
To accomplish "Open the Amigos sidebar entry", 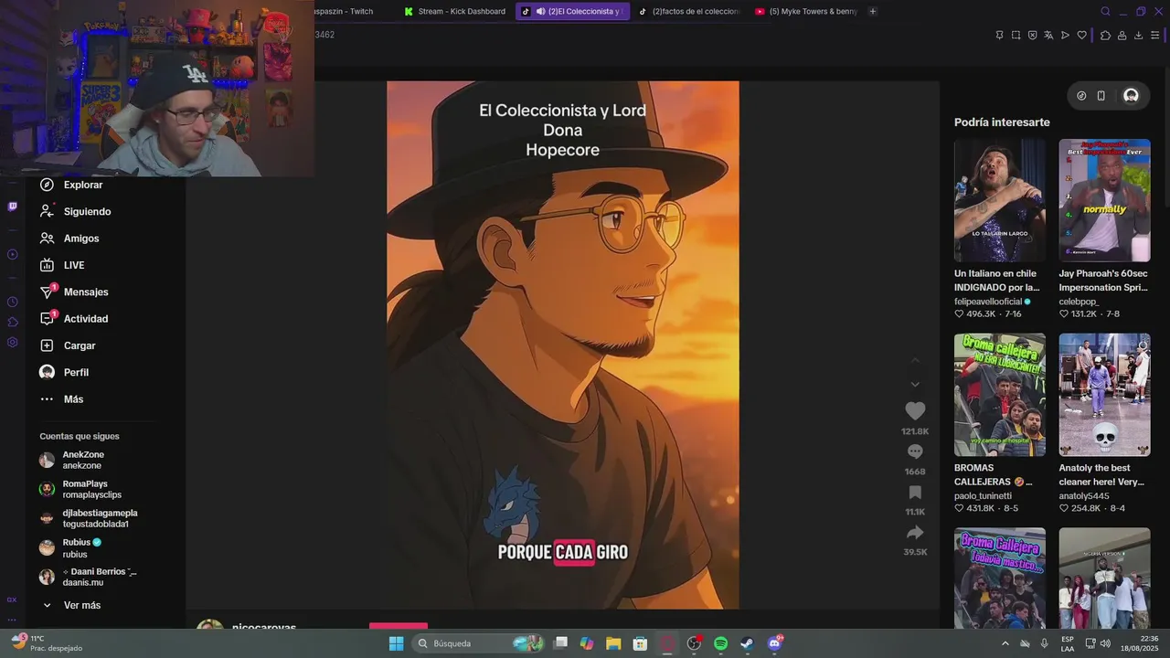I will coord(69,239).
